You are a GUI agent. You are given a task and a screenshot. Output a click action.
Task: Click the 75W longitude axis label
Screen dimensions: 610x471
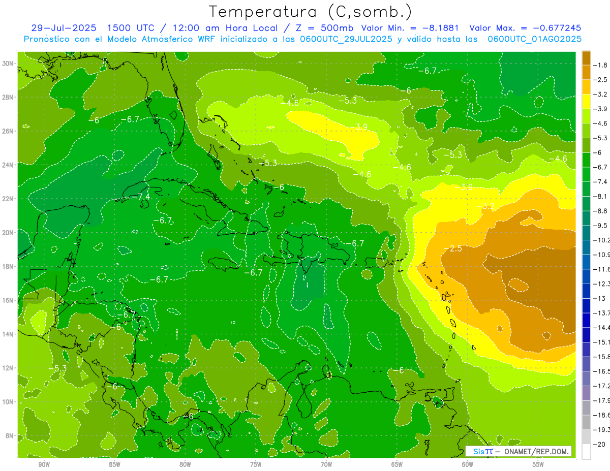point(256,465)
